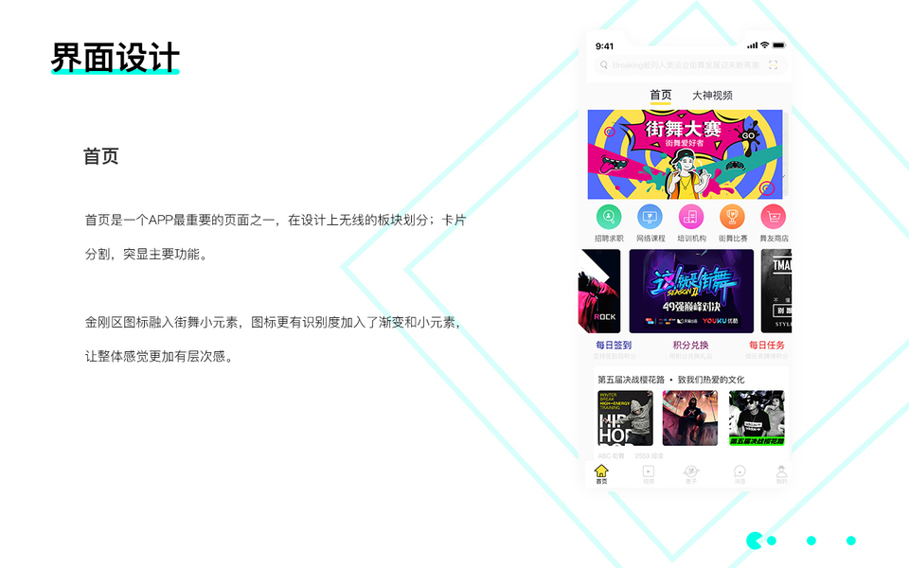Select the 首页 tab at the top
909x568 pixels.
(660, 95)
